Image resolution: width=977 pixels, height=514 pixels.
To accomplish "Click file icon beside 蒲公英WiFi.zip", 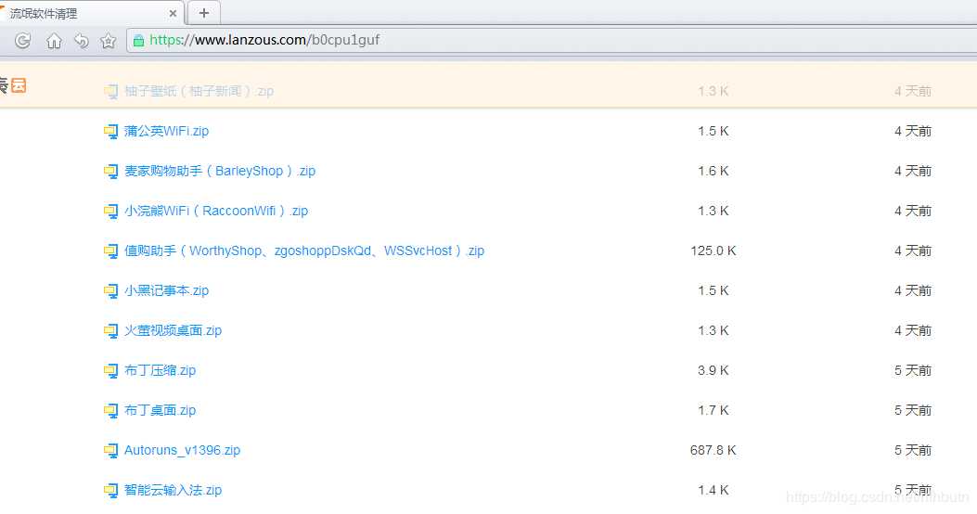I will (111, 132).
